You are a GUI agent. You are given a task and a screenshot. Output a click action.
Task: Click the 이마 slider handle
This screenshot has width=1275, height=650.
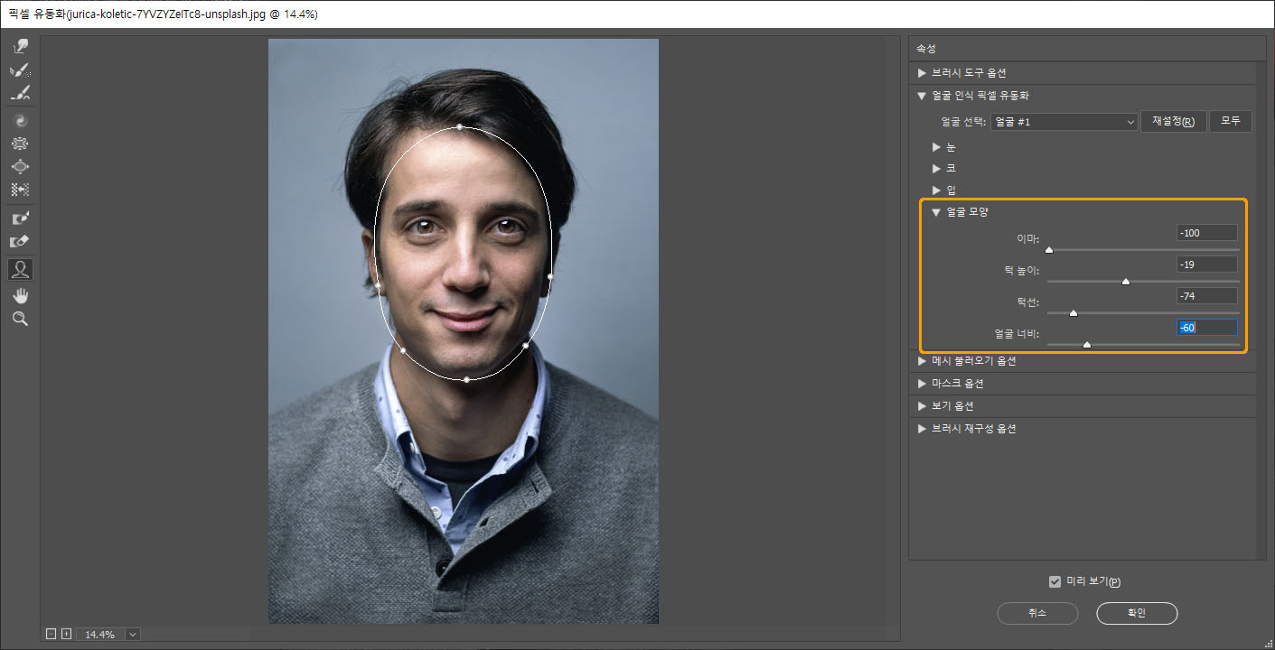tap(1049, 250)
